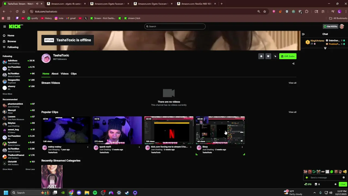The height and width of the screenshot is (196, 348).
Task: Open AdinRoss channel in Following list
Action: pos(18,62)
